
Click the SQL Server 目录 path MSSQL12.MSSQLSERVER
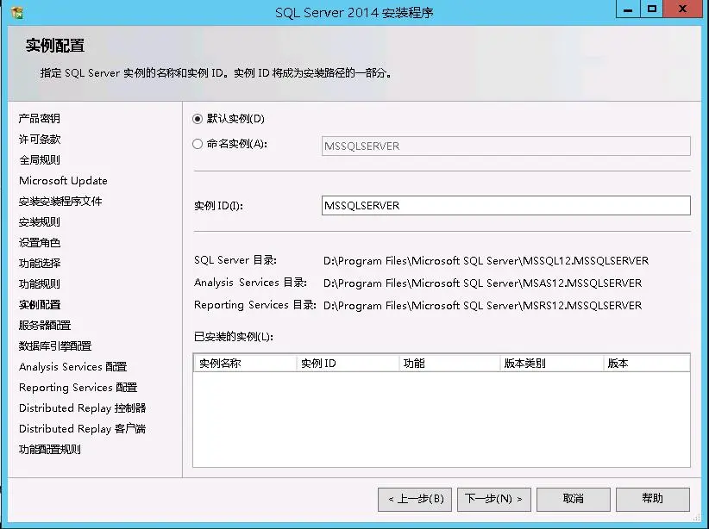click(x=486, y=261)
